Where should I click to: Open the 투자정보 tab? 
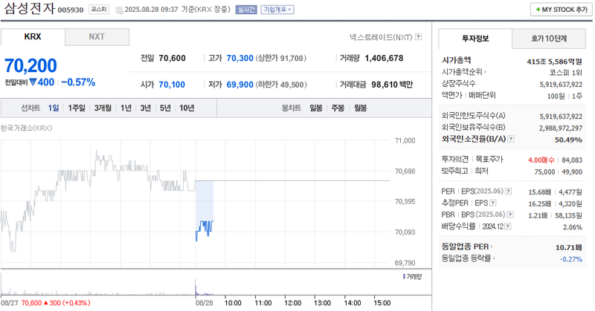(475, 39)
